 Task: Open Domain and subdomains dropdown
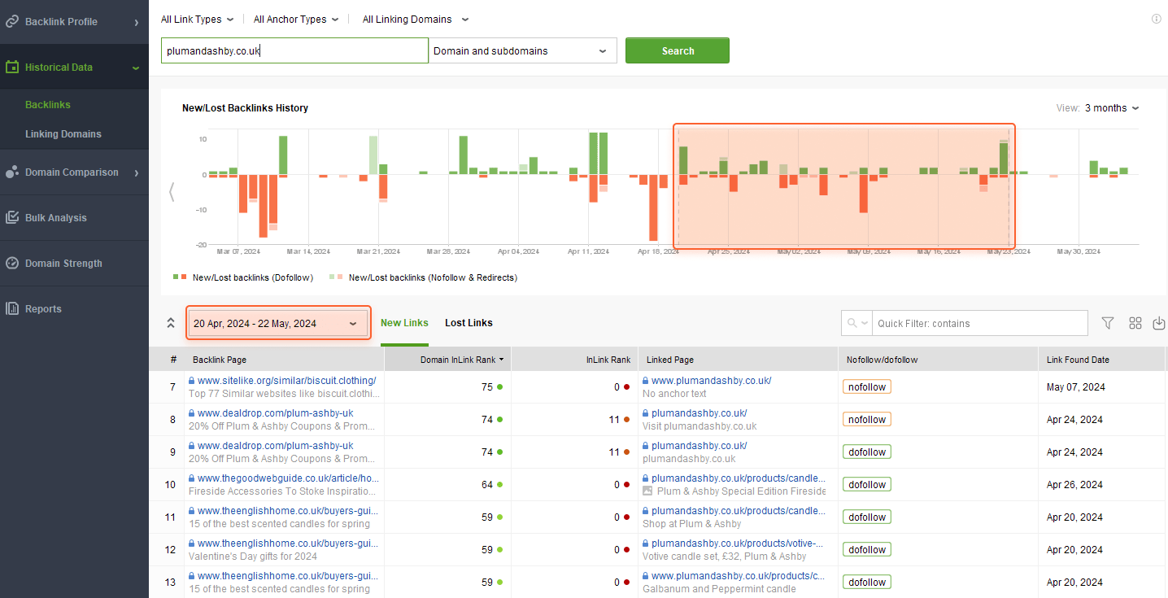point(523,50)
